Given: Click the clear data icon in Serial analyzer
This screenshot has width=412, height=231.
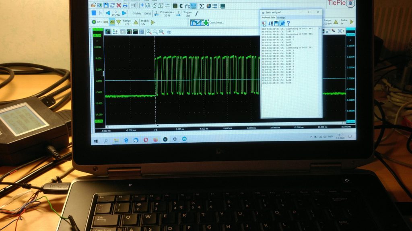Looking at the screenshot, I should 264,23.
